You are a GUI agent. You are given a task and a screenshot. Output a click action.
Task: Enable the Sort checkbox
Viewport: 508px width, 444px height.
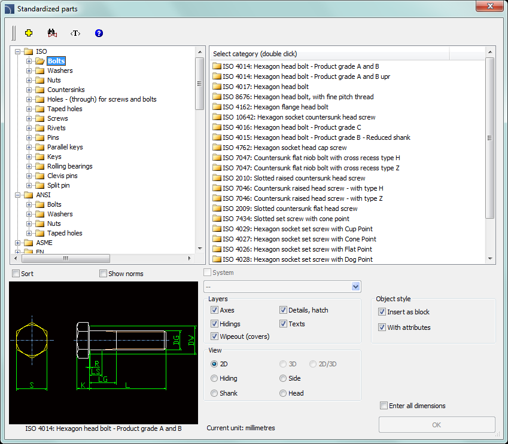click(17, 274)
